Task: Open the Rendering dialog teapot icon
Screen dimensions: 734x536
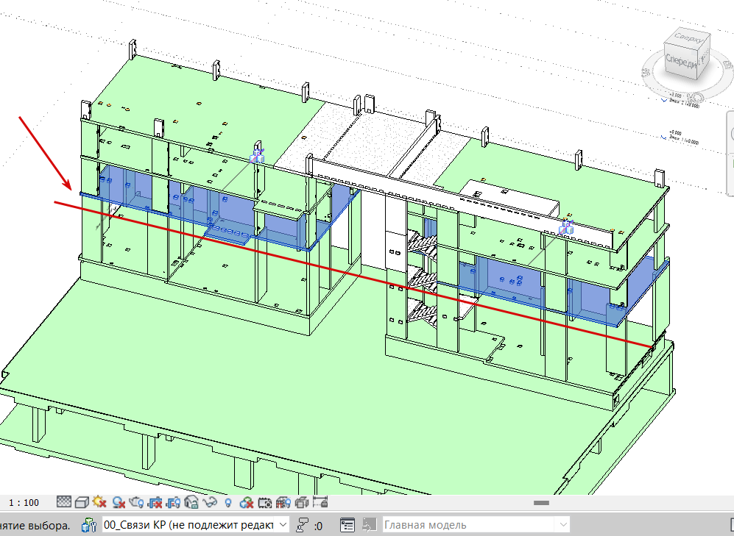Action: coord(136,502)
